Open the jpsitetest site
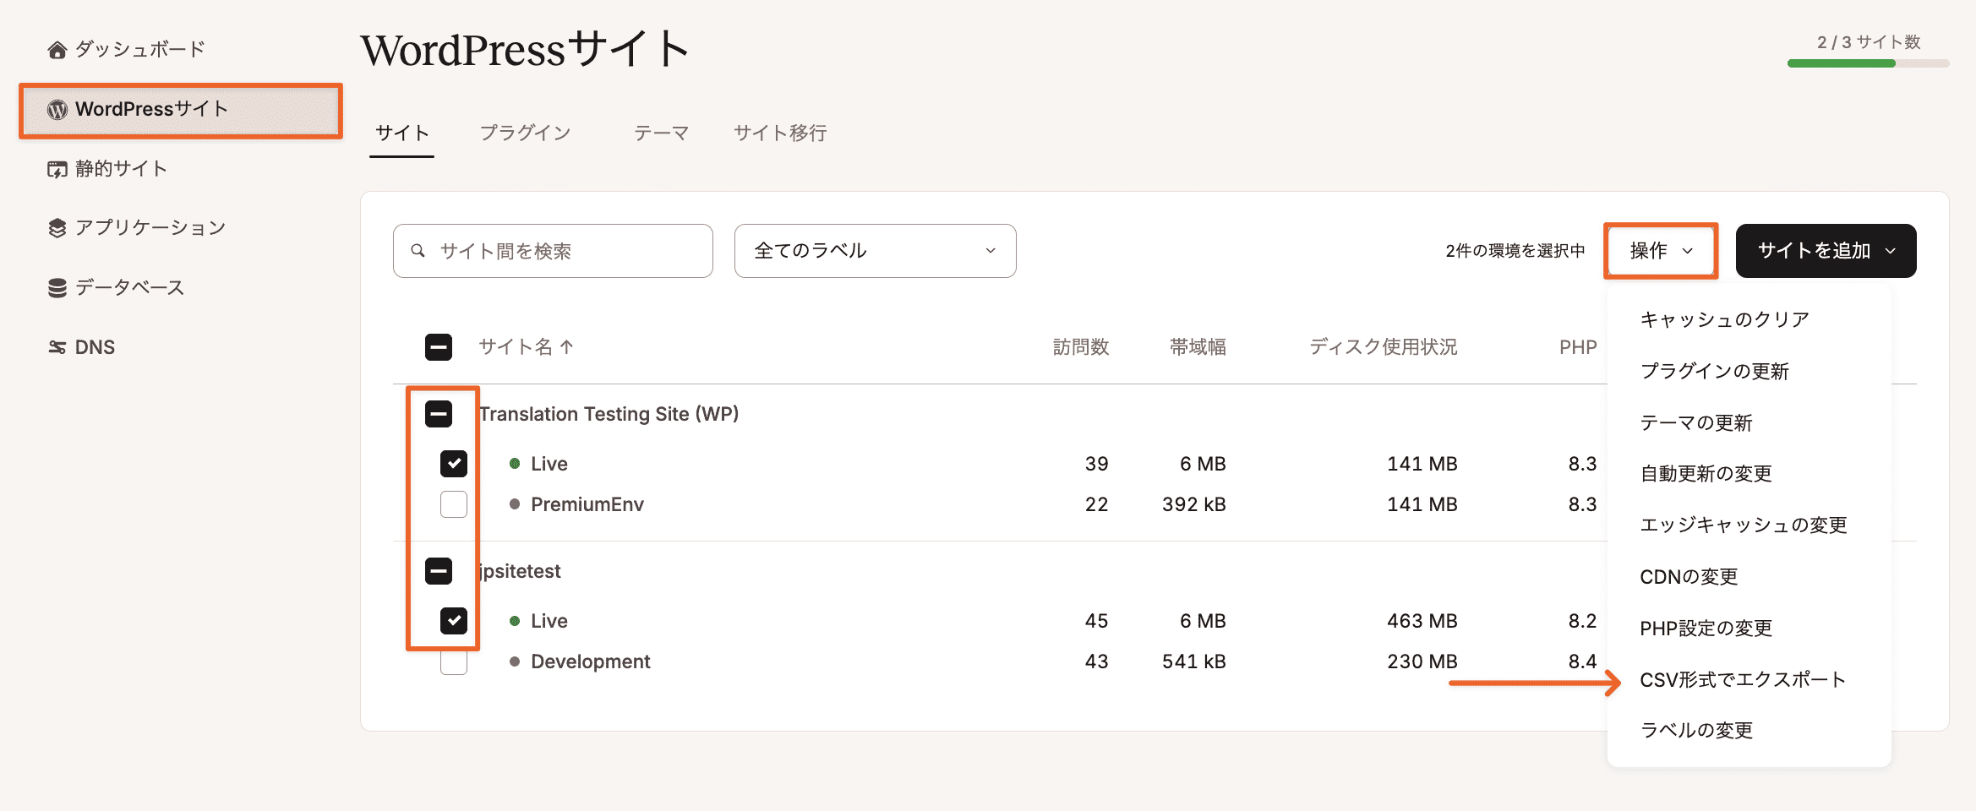The height and width of the screenshot is (811, 1976). point(520,571)
